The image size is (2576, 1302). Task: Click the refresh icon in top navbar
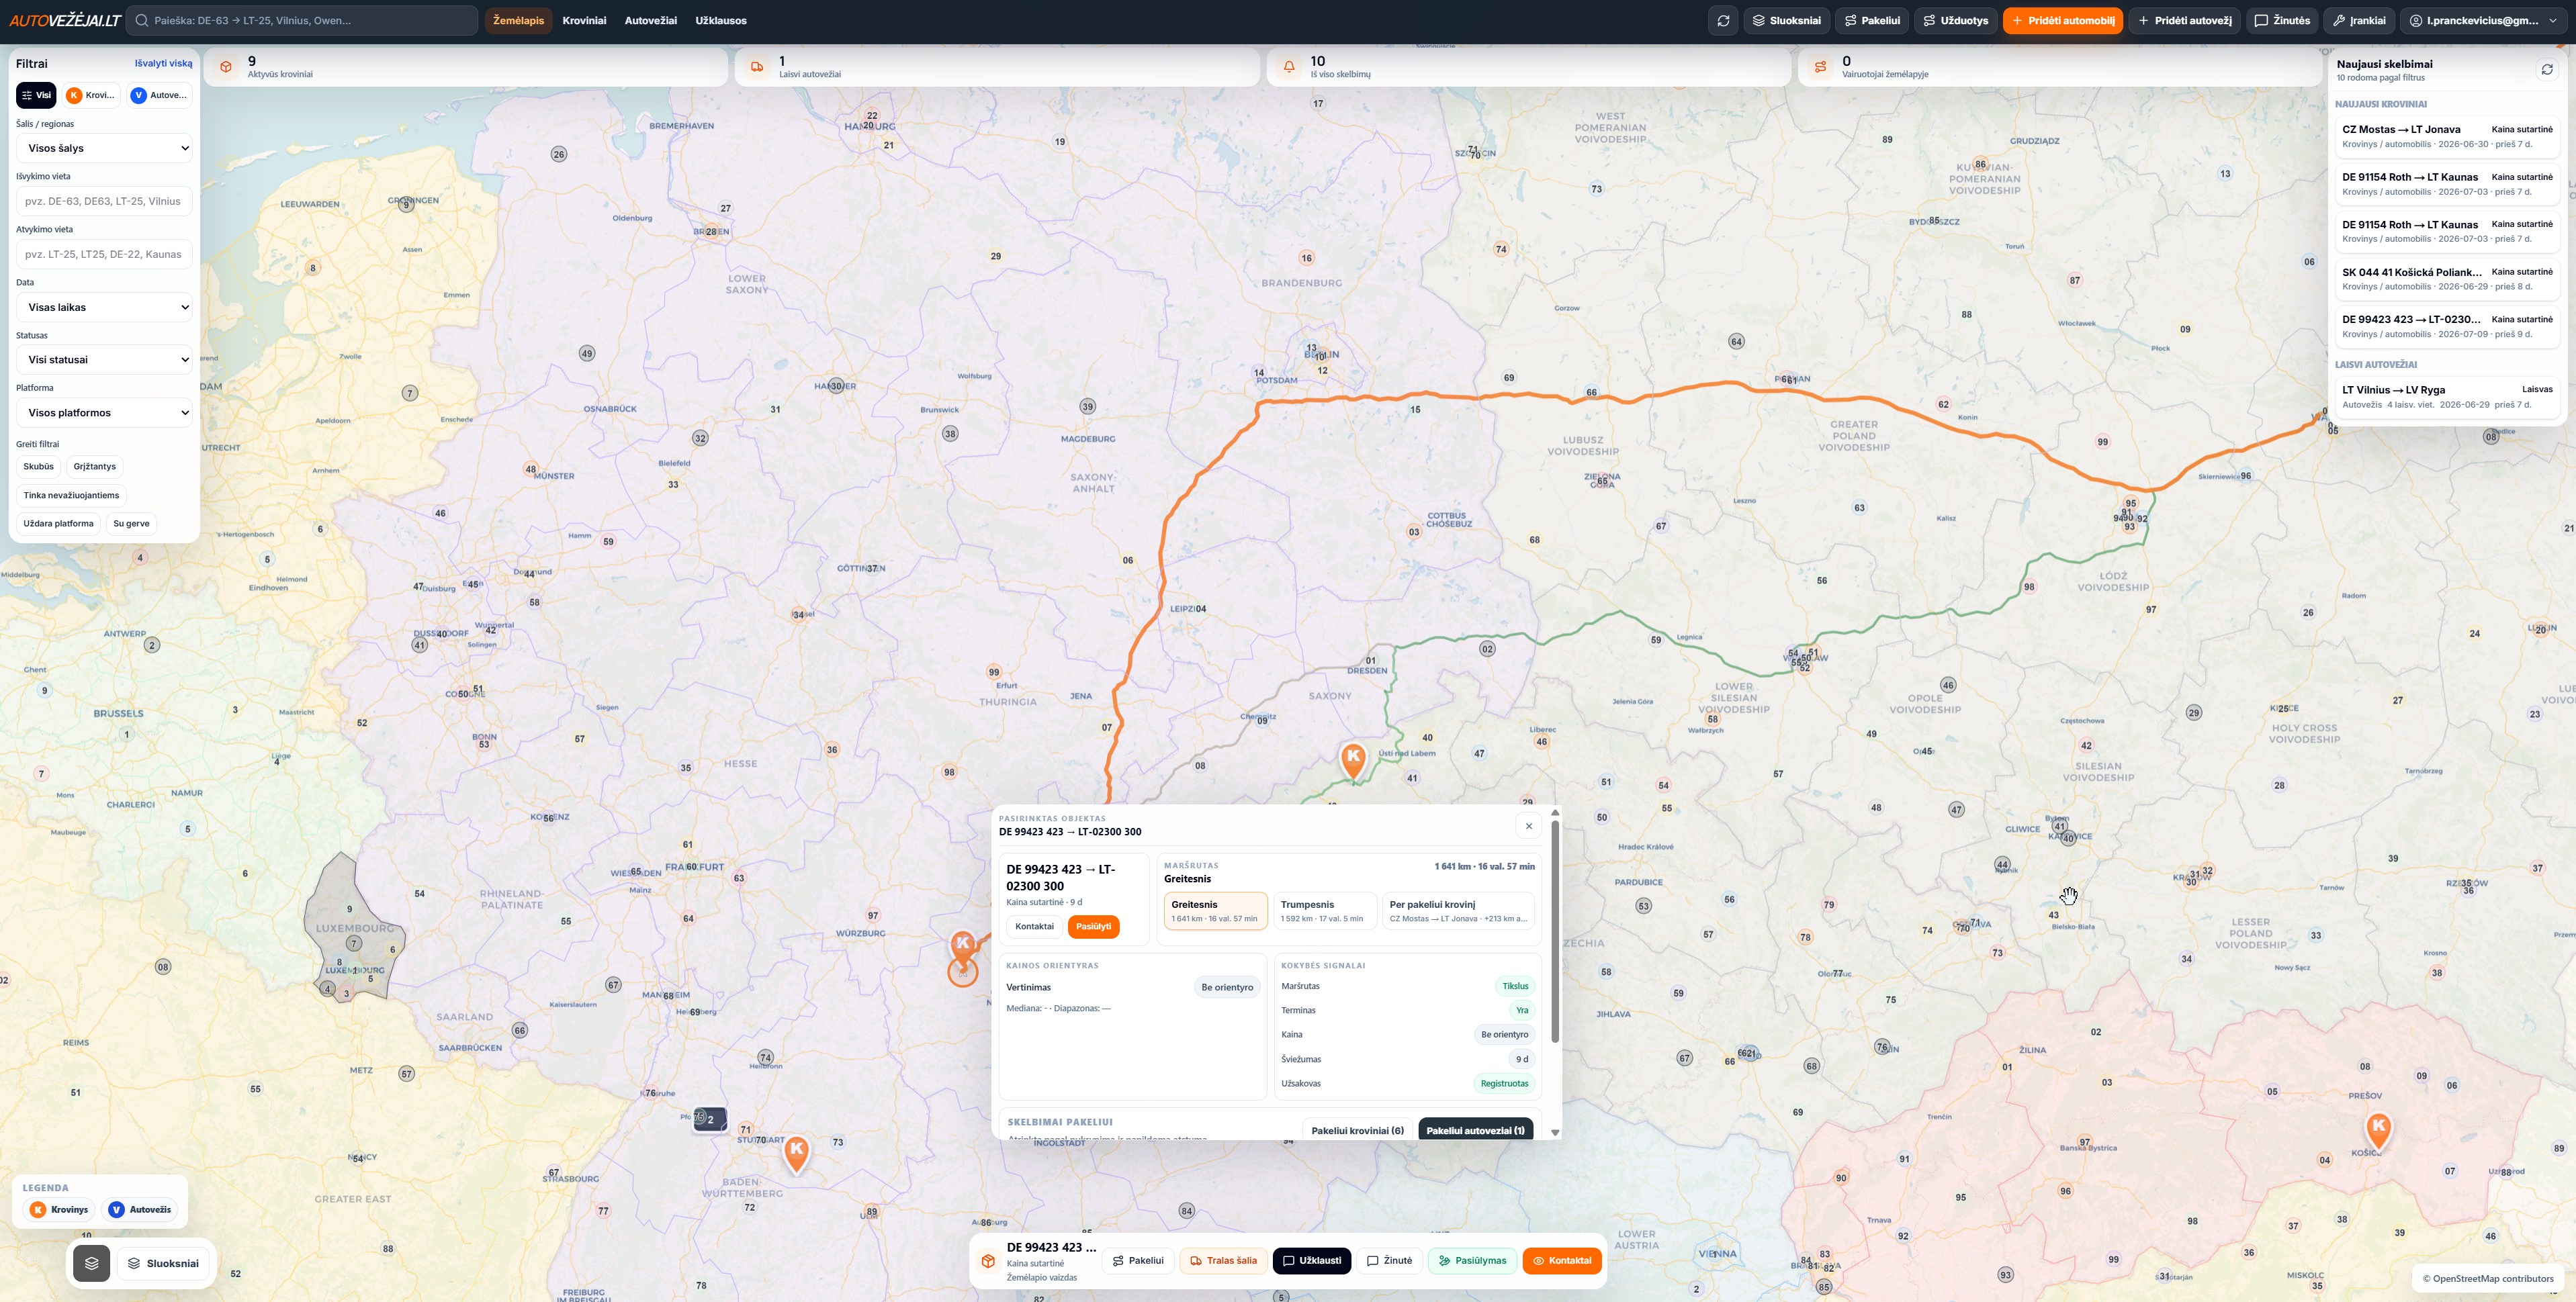point(1723,20)
